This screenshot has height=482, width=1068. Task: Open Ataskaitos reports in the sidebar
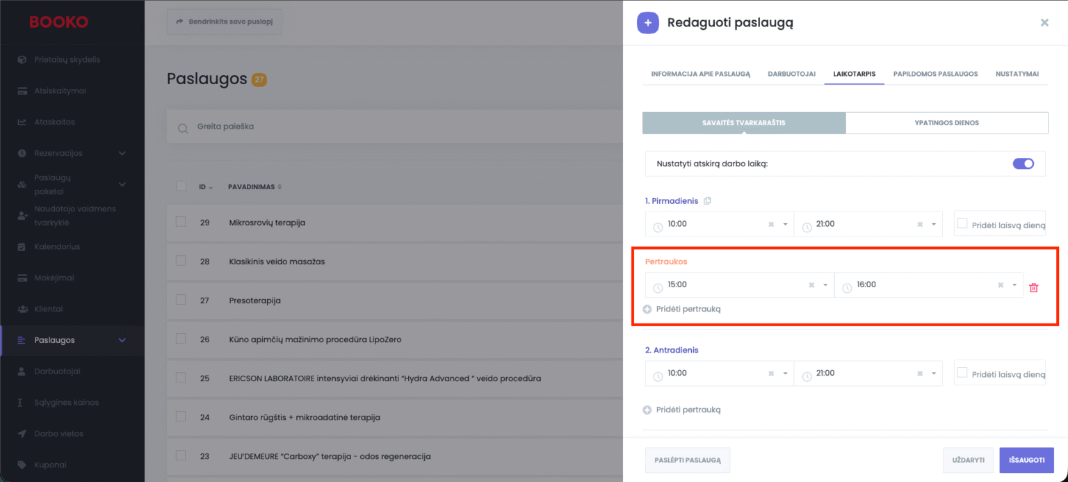pos(54,122)
